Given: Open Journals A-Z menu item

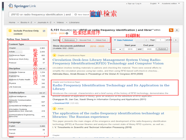Looking at the screenshot, I should pyautogui.click(x=44, y=22).
